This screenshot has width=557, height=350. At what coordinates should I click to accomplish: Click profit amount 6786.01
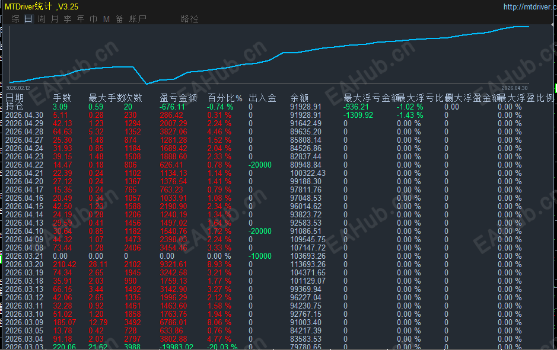(x=173, y=322)
